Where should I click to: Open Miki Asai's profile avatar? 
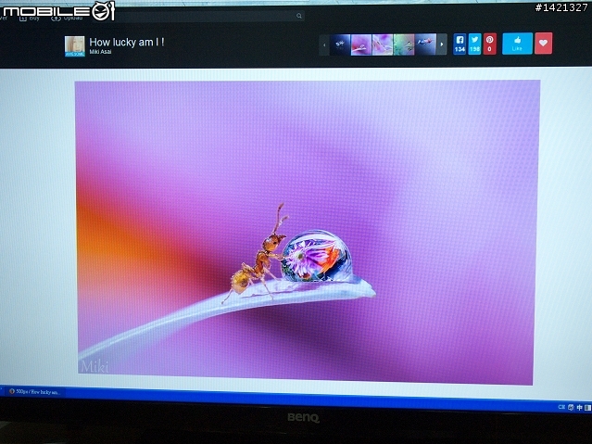tap(75, 46)
